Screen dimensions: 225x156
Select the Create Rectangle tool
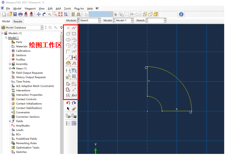tap(74, 34)
